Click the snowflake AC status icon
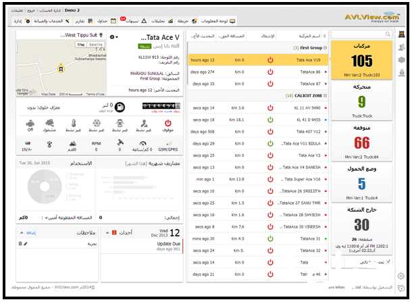412x302 pixels. click(97, 123)
